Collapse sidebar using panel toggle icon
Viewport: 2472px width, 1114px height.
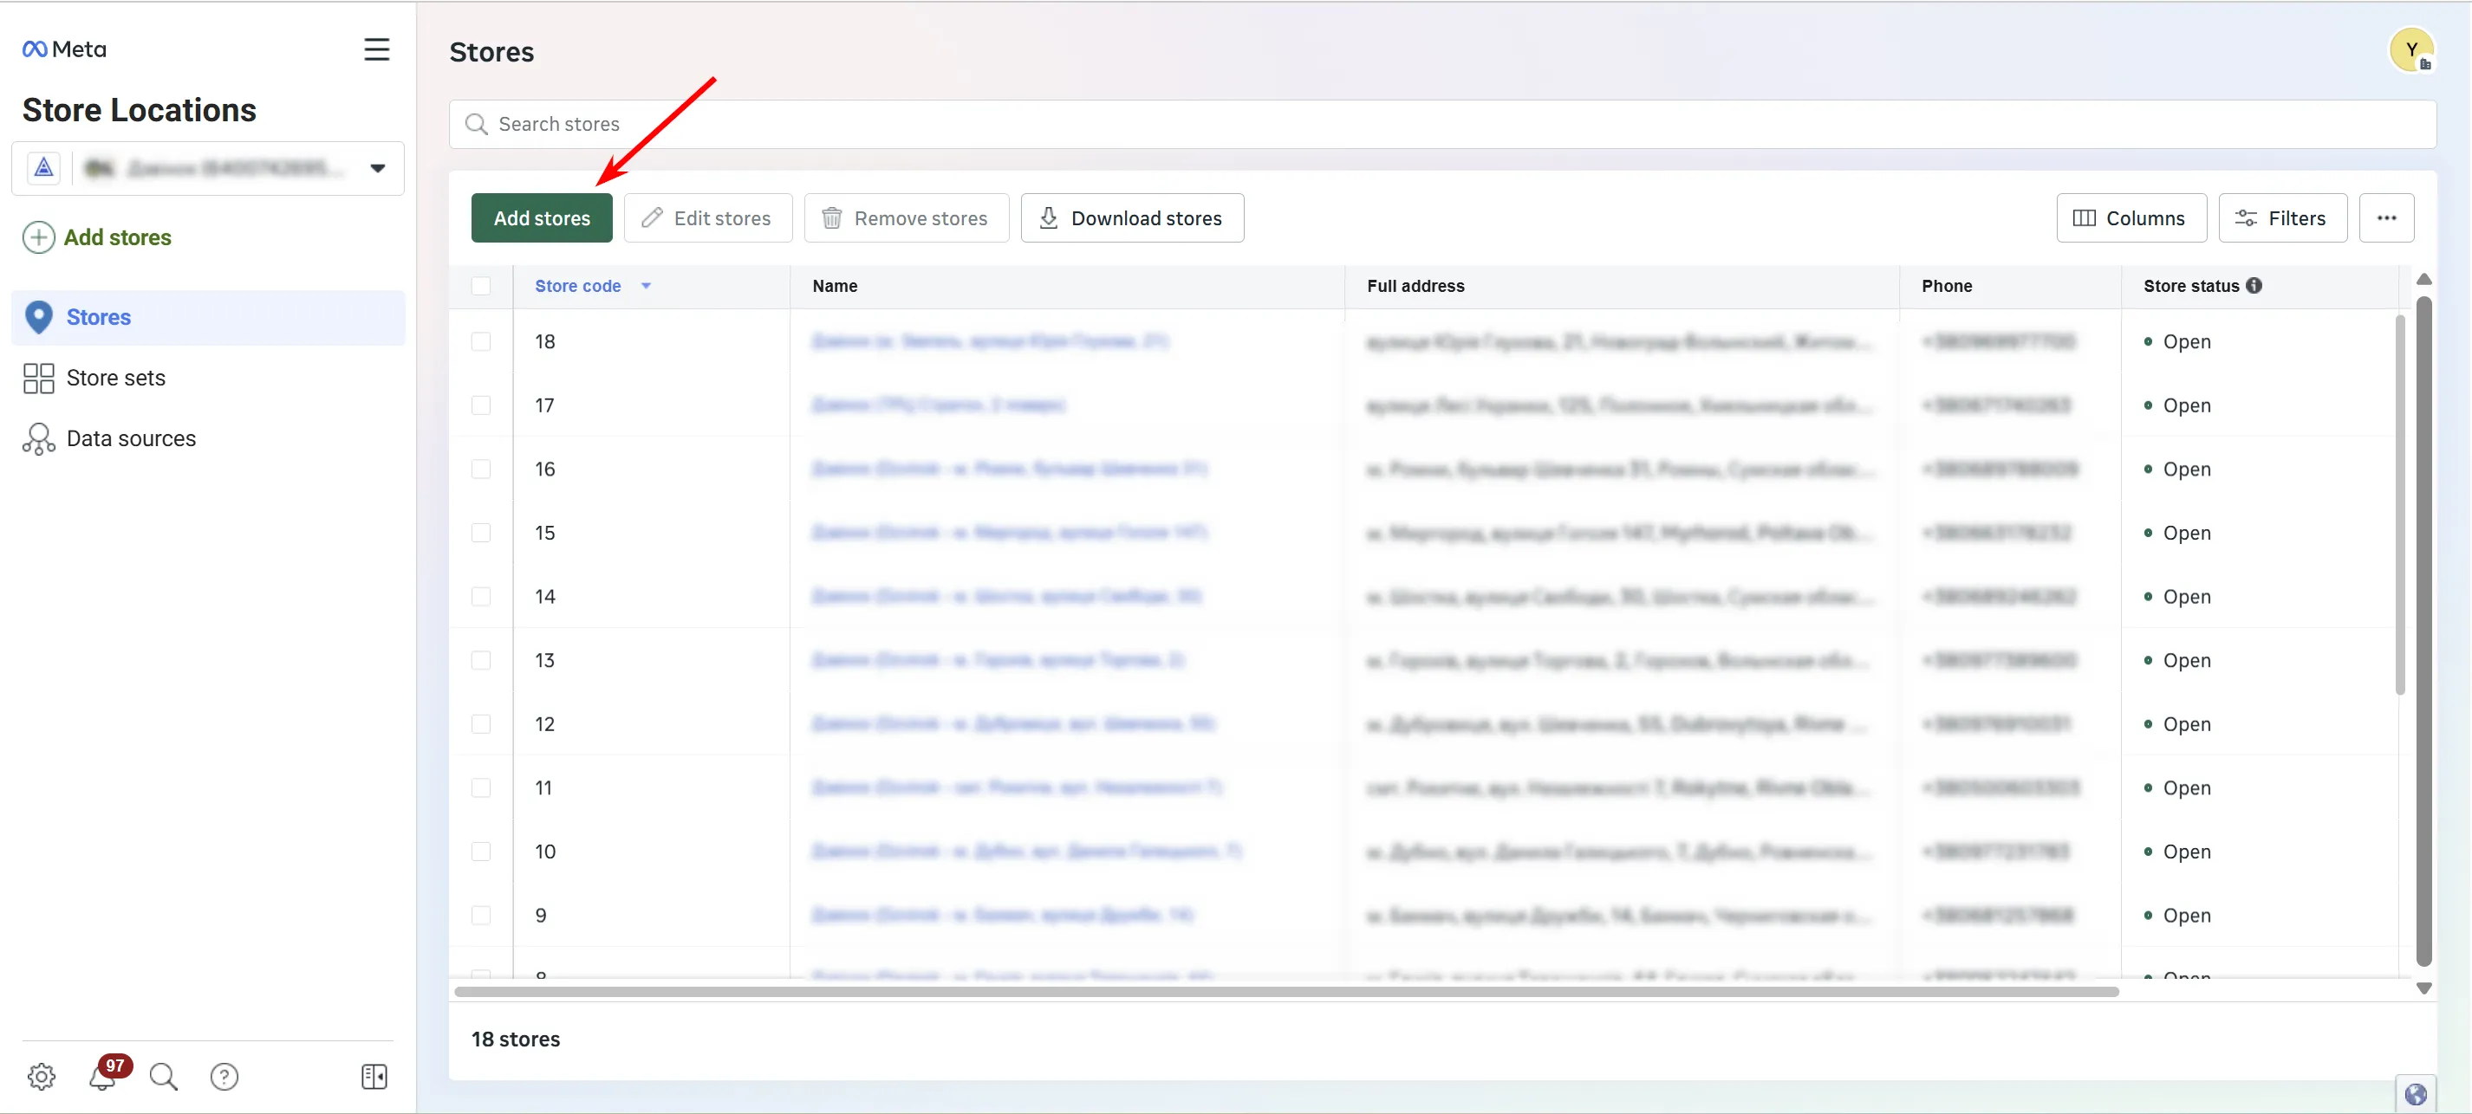[374, 1076]
